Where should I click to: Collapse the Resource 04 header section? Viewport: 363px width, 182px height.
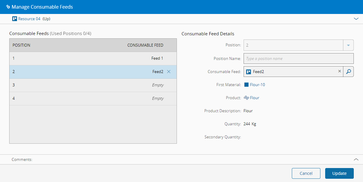pyautogui.click(x=356, y=19)
